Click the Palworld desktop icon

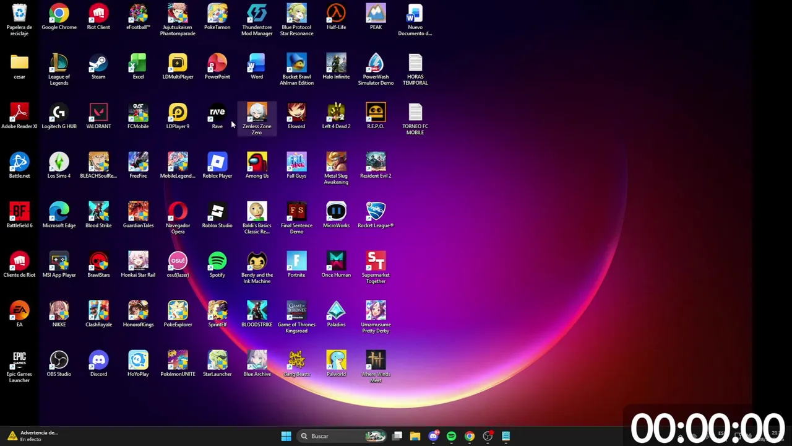tap(336, 364)
